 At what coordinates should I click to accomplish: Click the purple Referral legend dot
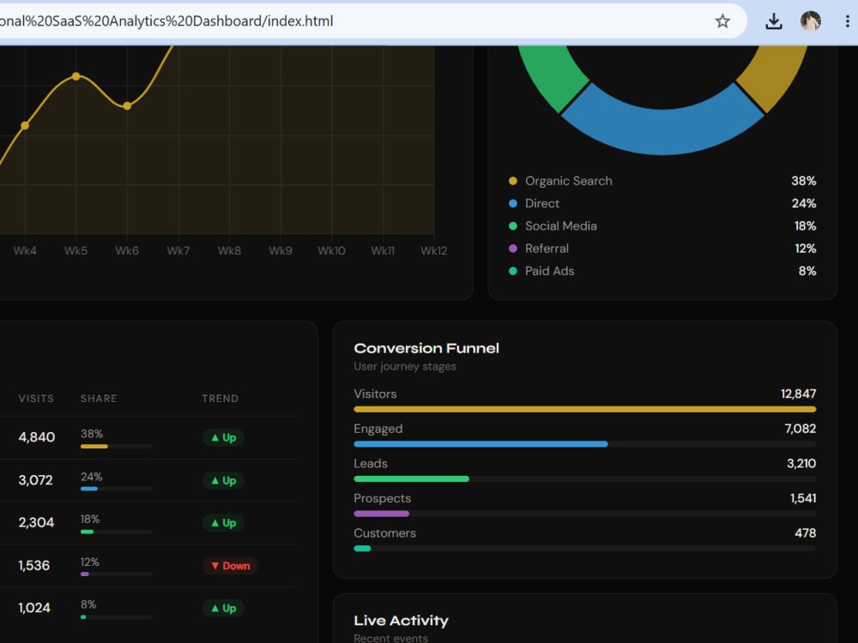click(x=513, y=249)
